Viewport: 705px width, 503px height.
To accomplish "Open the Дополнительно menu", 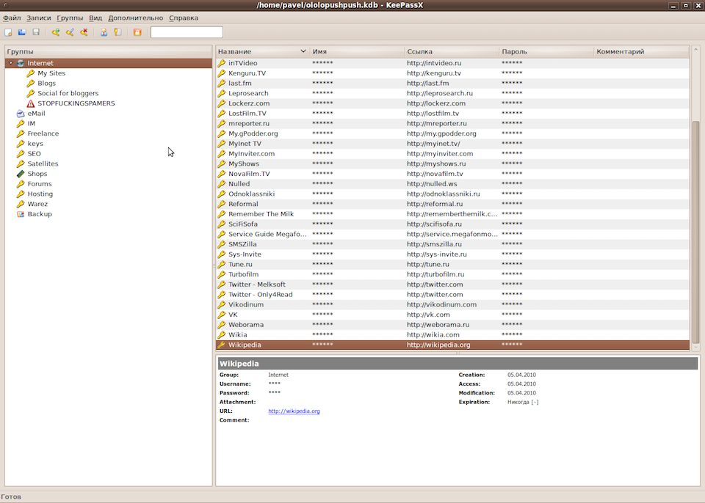I will coord(135,18).
